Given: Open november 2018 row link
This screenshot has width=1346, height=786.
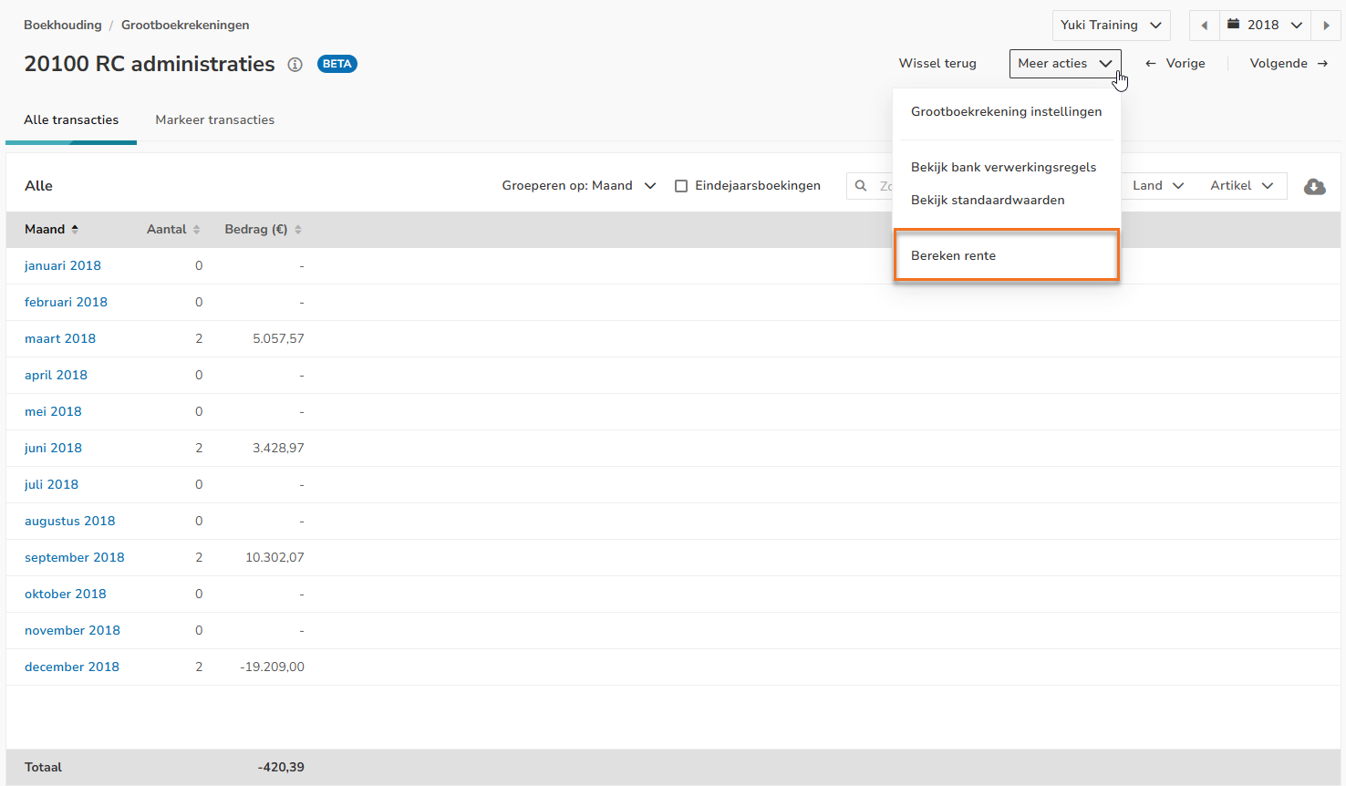Looking at the screenshot, I should click(72, 630).
